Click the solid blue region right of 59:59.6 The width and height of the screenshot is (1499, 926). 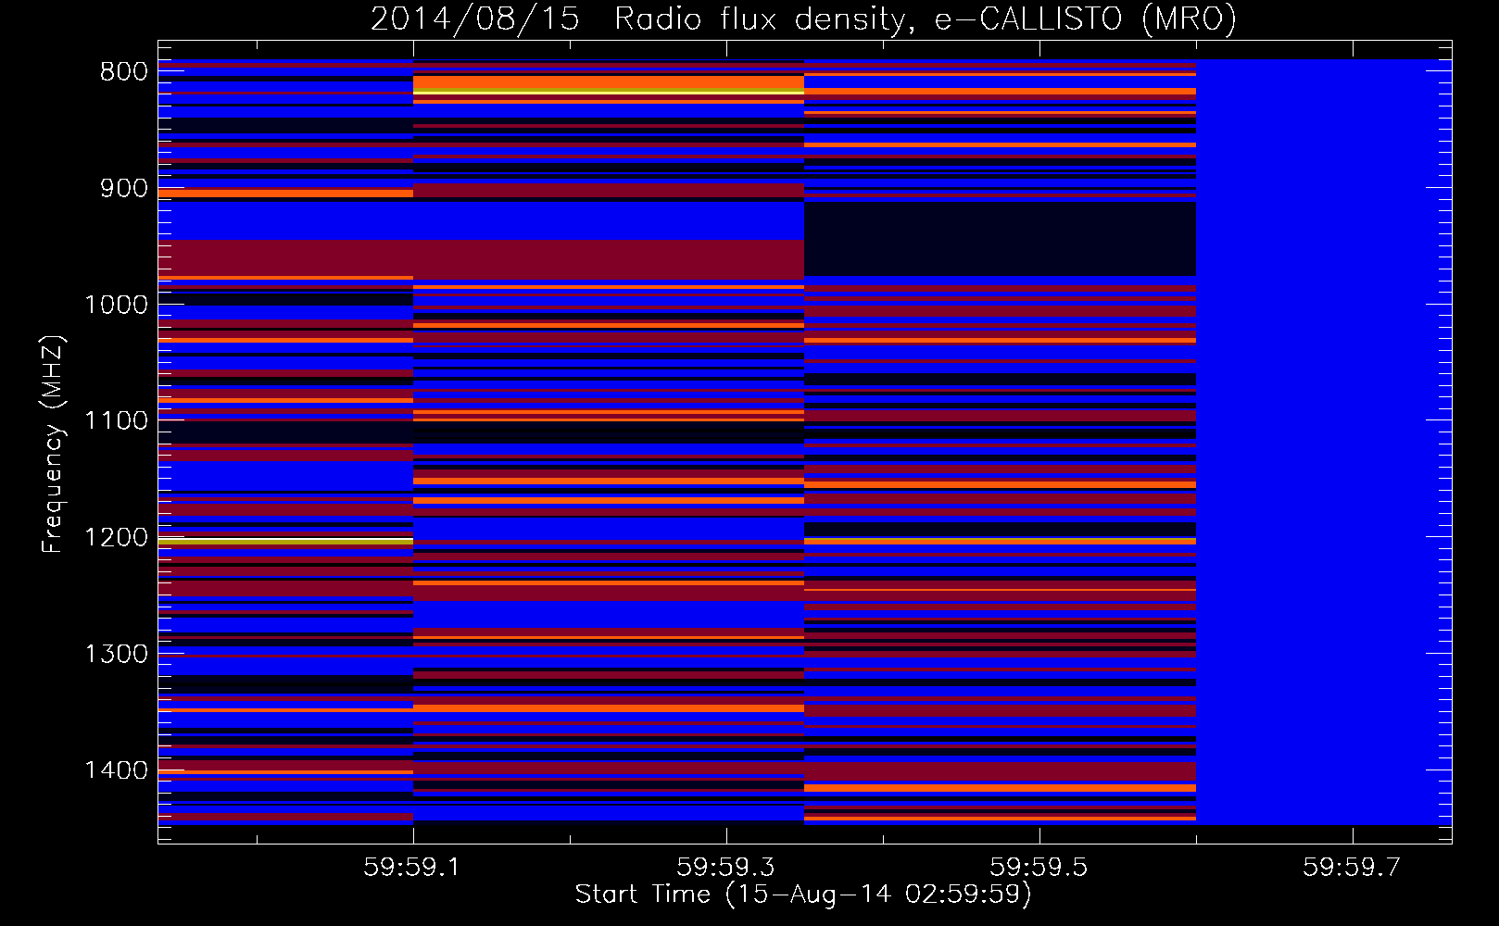[1323, 442]
